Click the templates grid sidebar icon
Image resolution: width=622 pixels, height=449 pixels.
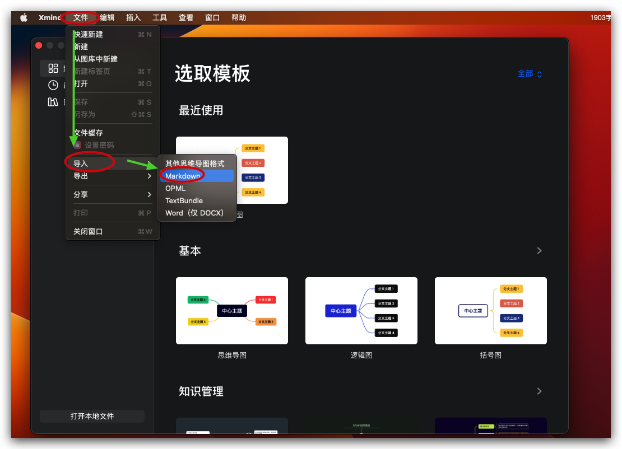(x=53, y=68)
